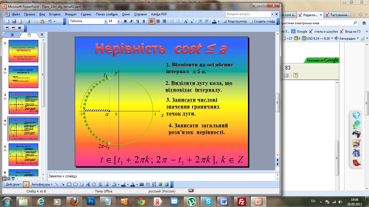Viewport: 369px width, 207px height.
Task: Select the Arrow drawing tool
Action: tap(63, 184)
